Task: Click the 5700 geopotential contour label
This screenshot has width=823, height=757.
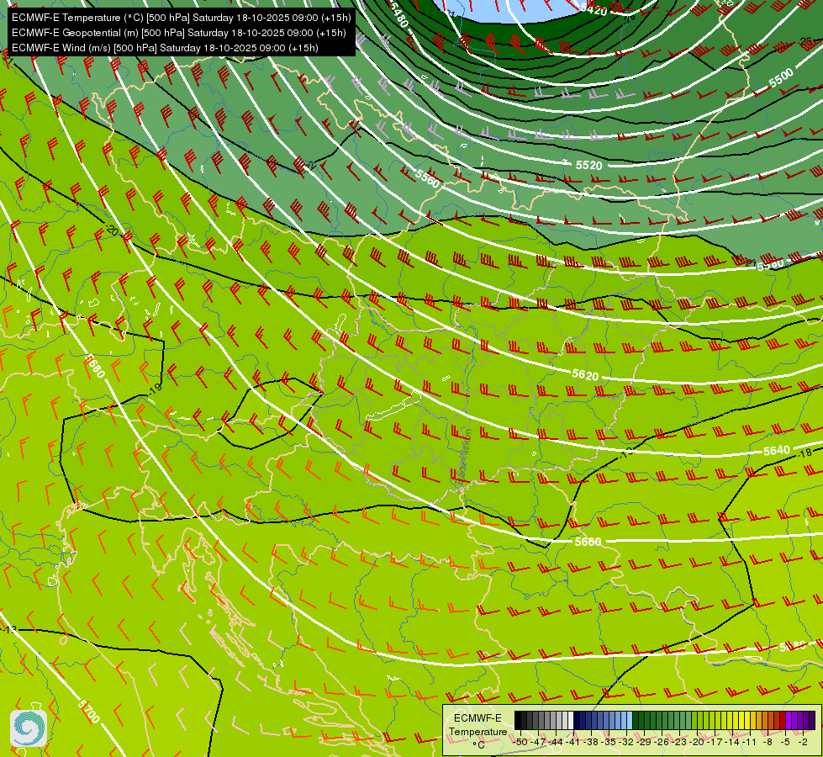Action: click(x=89, y=711)
